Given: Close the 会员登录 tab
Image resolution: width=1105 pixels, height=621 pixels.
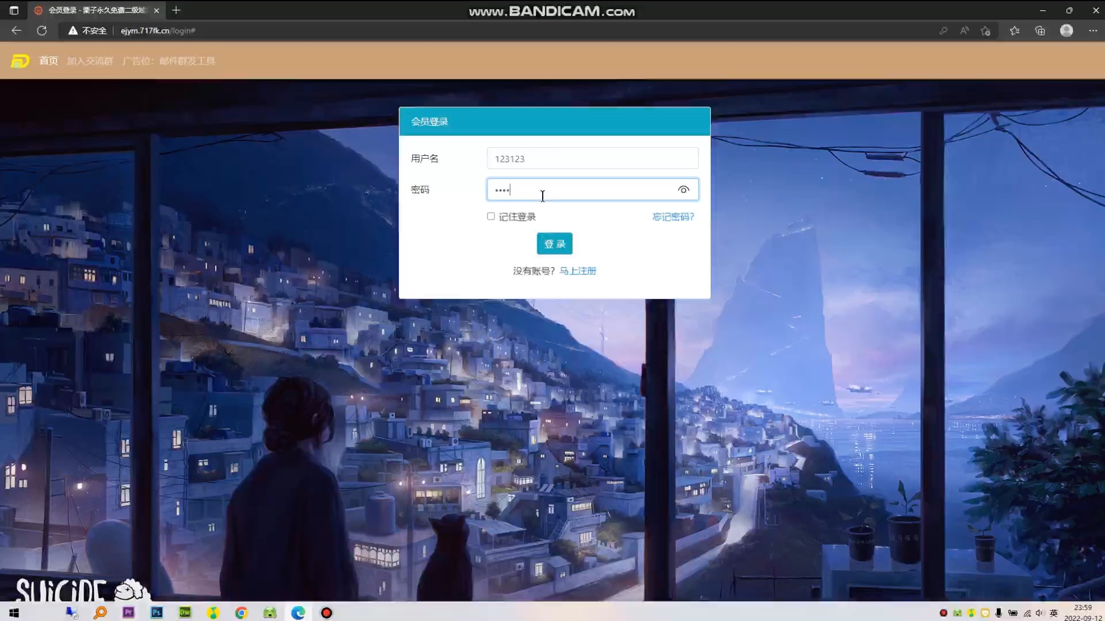Looking at the screenshot, I should point(157,10).
